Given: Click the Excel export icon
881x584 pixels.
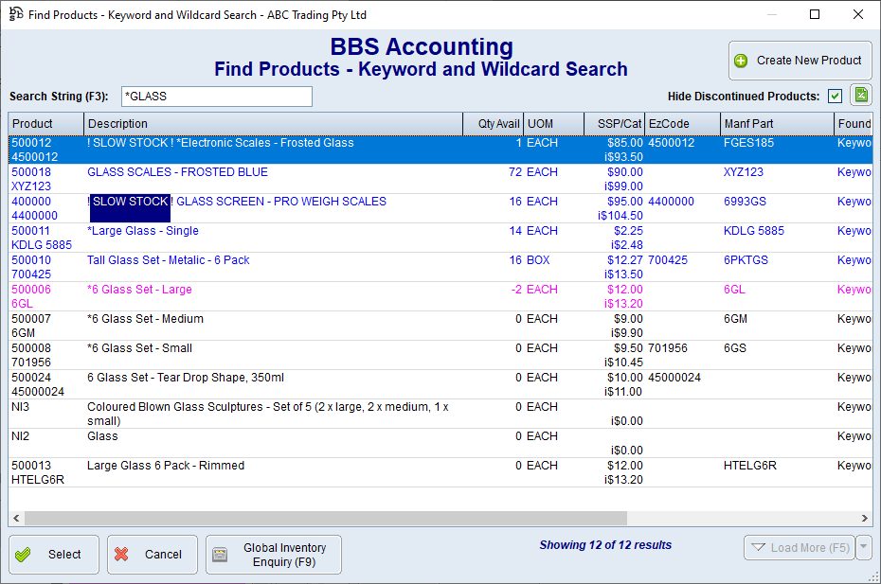Looking at the screenshot, I should pos(860,95).
